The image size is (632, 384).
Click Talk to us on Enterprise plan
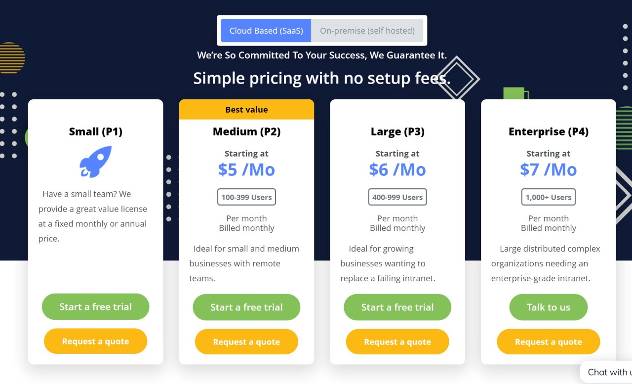click(548, 307)
